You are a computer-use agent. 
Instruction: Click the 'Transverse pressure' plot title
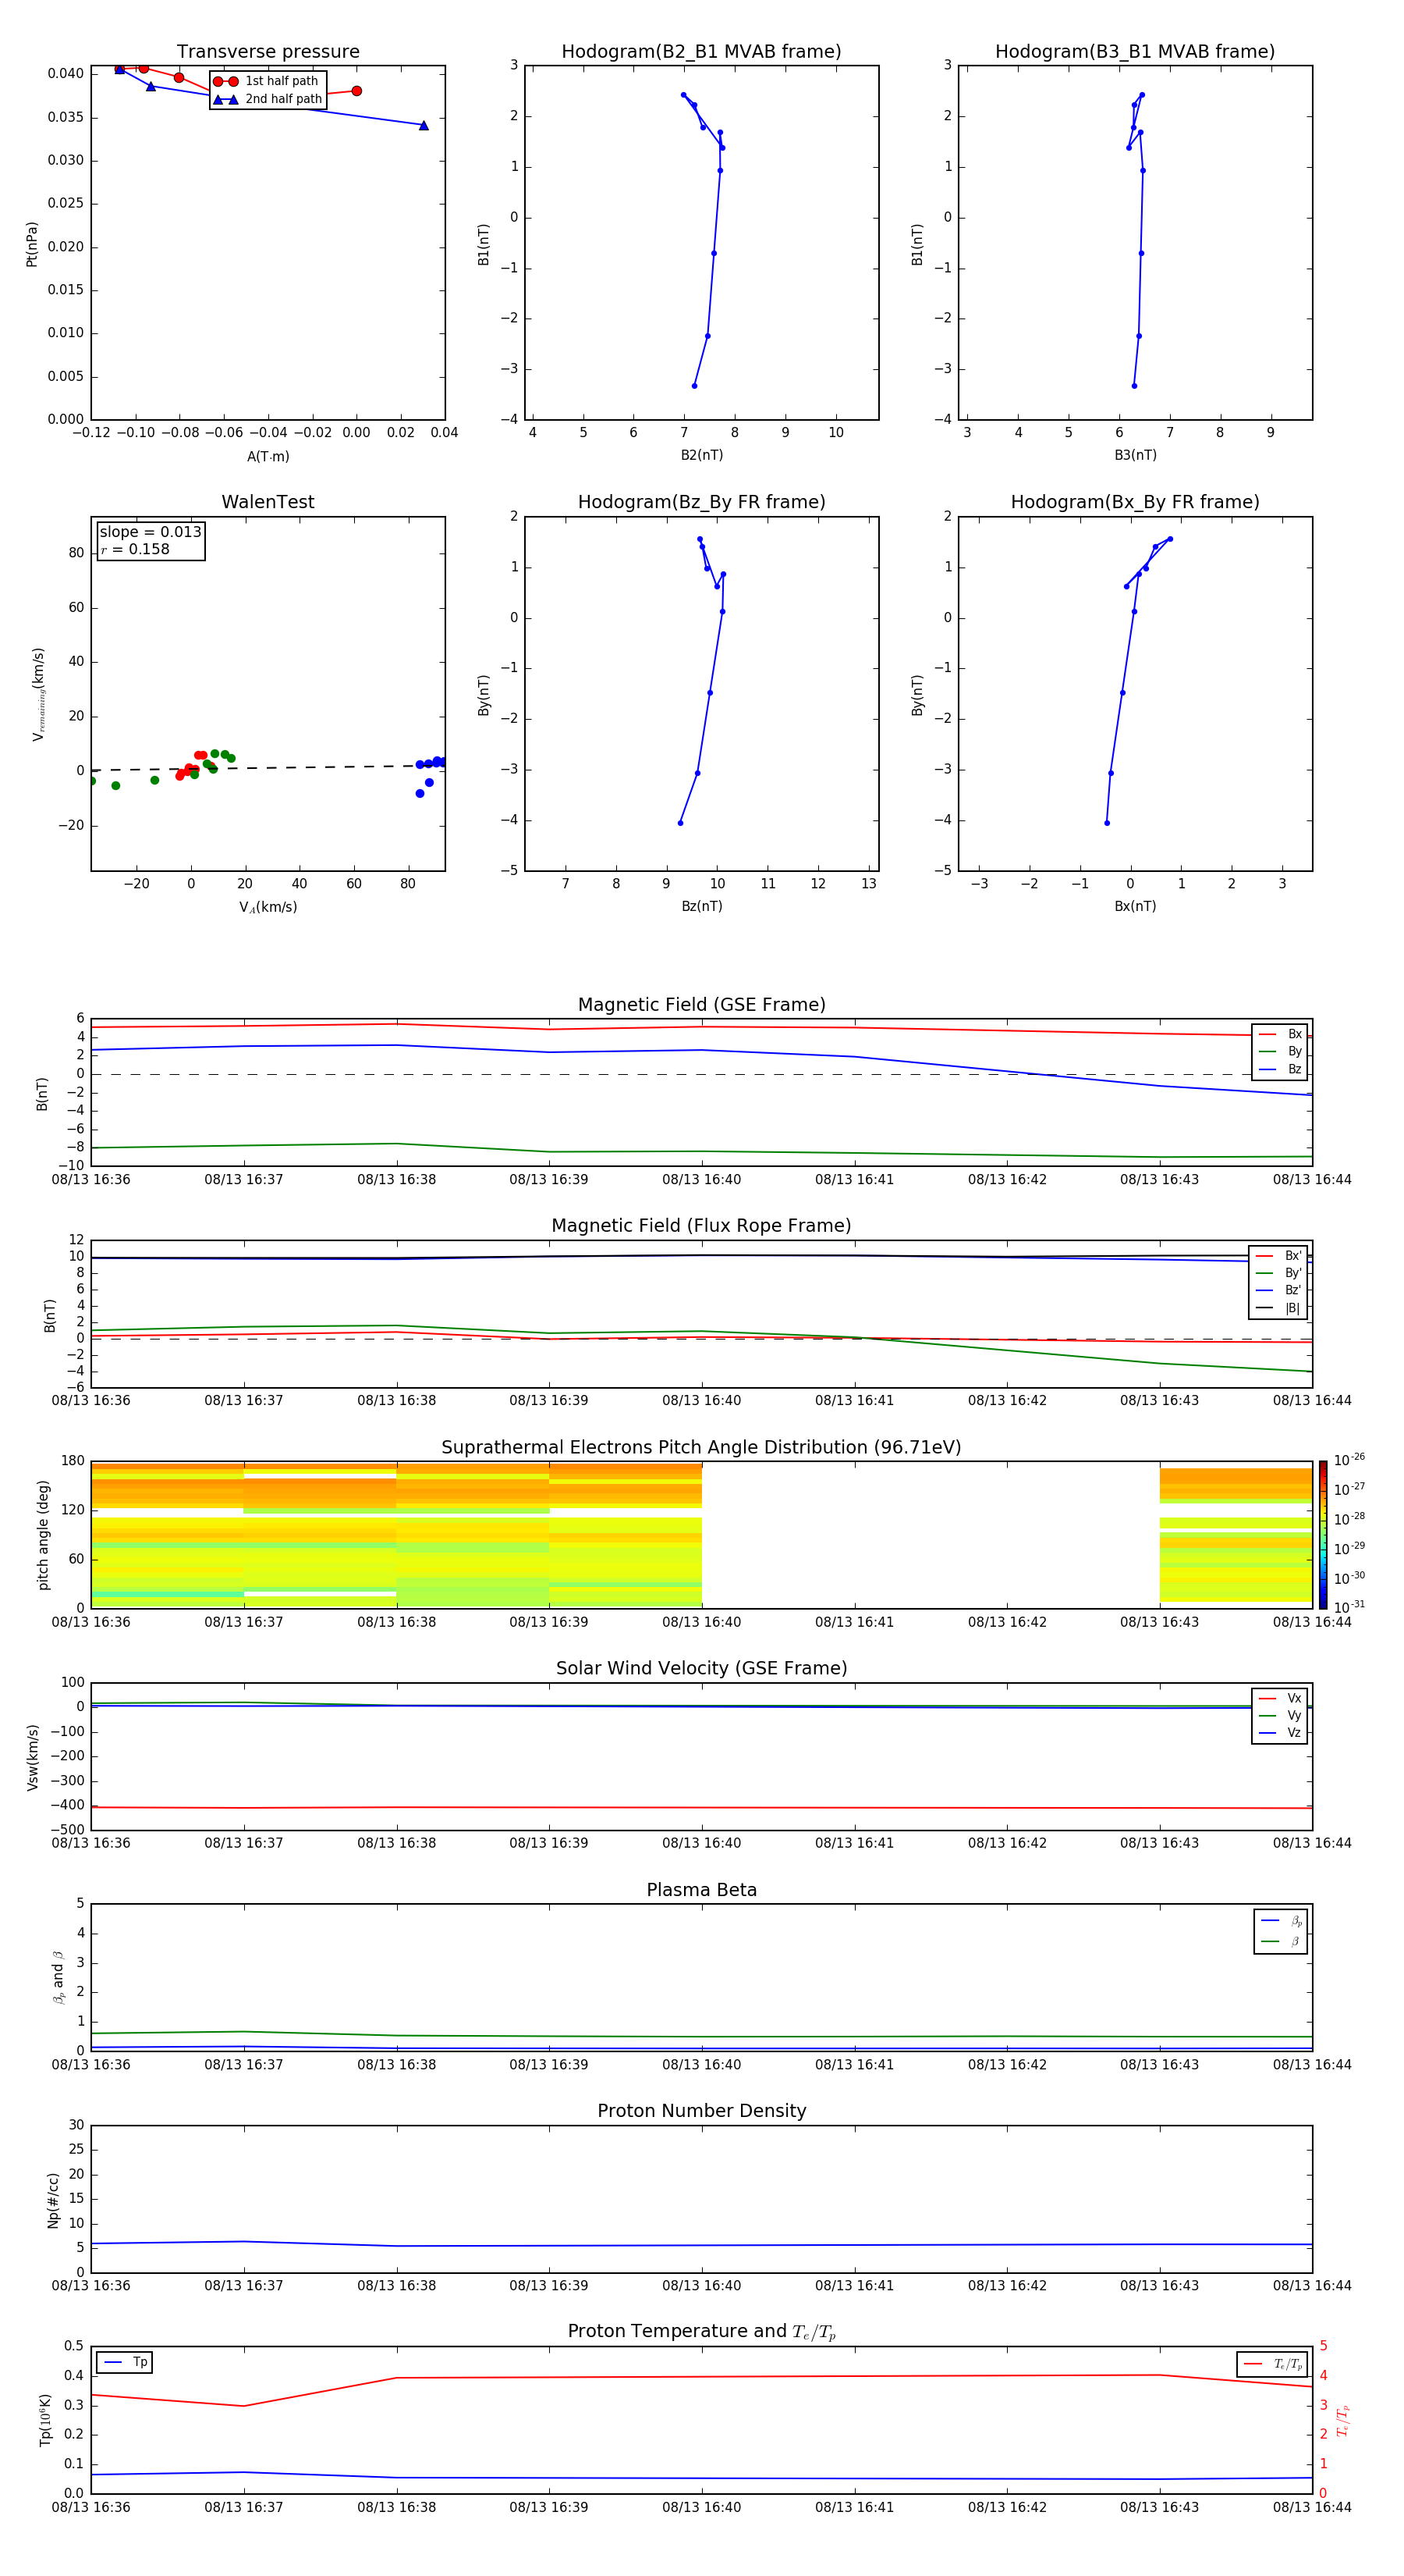[x=268, y=52]
